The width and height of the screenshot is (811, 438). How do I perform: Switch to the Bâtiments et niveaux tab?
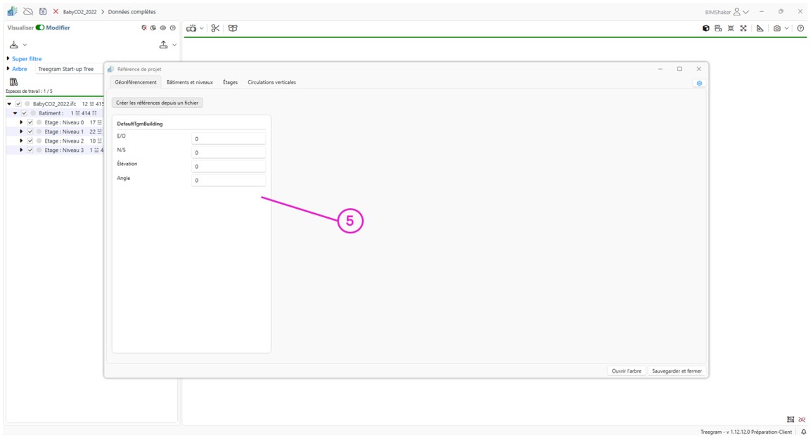pyautogui.click(x=189, y=82)
